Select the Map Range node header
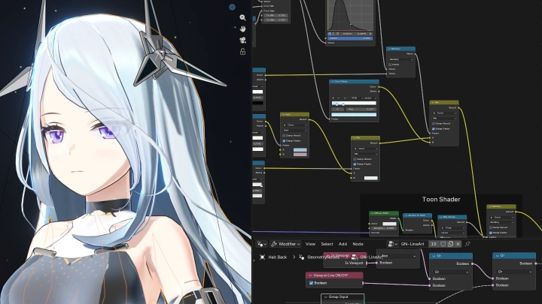This screenshot has height=304, width=542. click(x=452, y=217)
